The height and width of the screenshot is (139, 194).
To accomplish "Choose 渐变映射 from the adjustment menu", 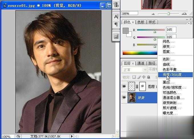I will pos(175,103).
